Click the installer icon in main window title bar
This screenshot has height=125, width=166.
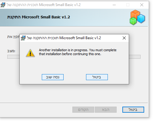click(3, 5)
